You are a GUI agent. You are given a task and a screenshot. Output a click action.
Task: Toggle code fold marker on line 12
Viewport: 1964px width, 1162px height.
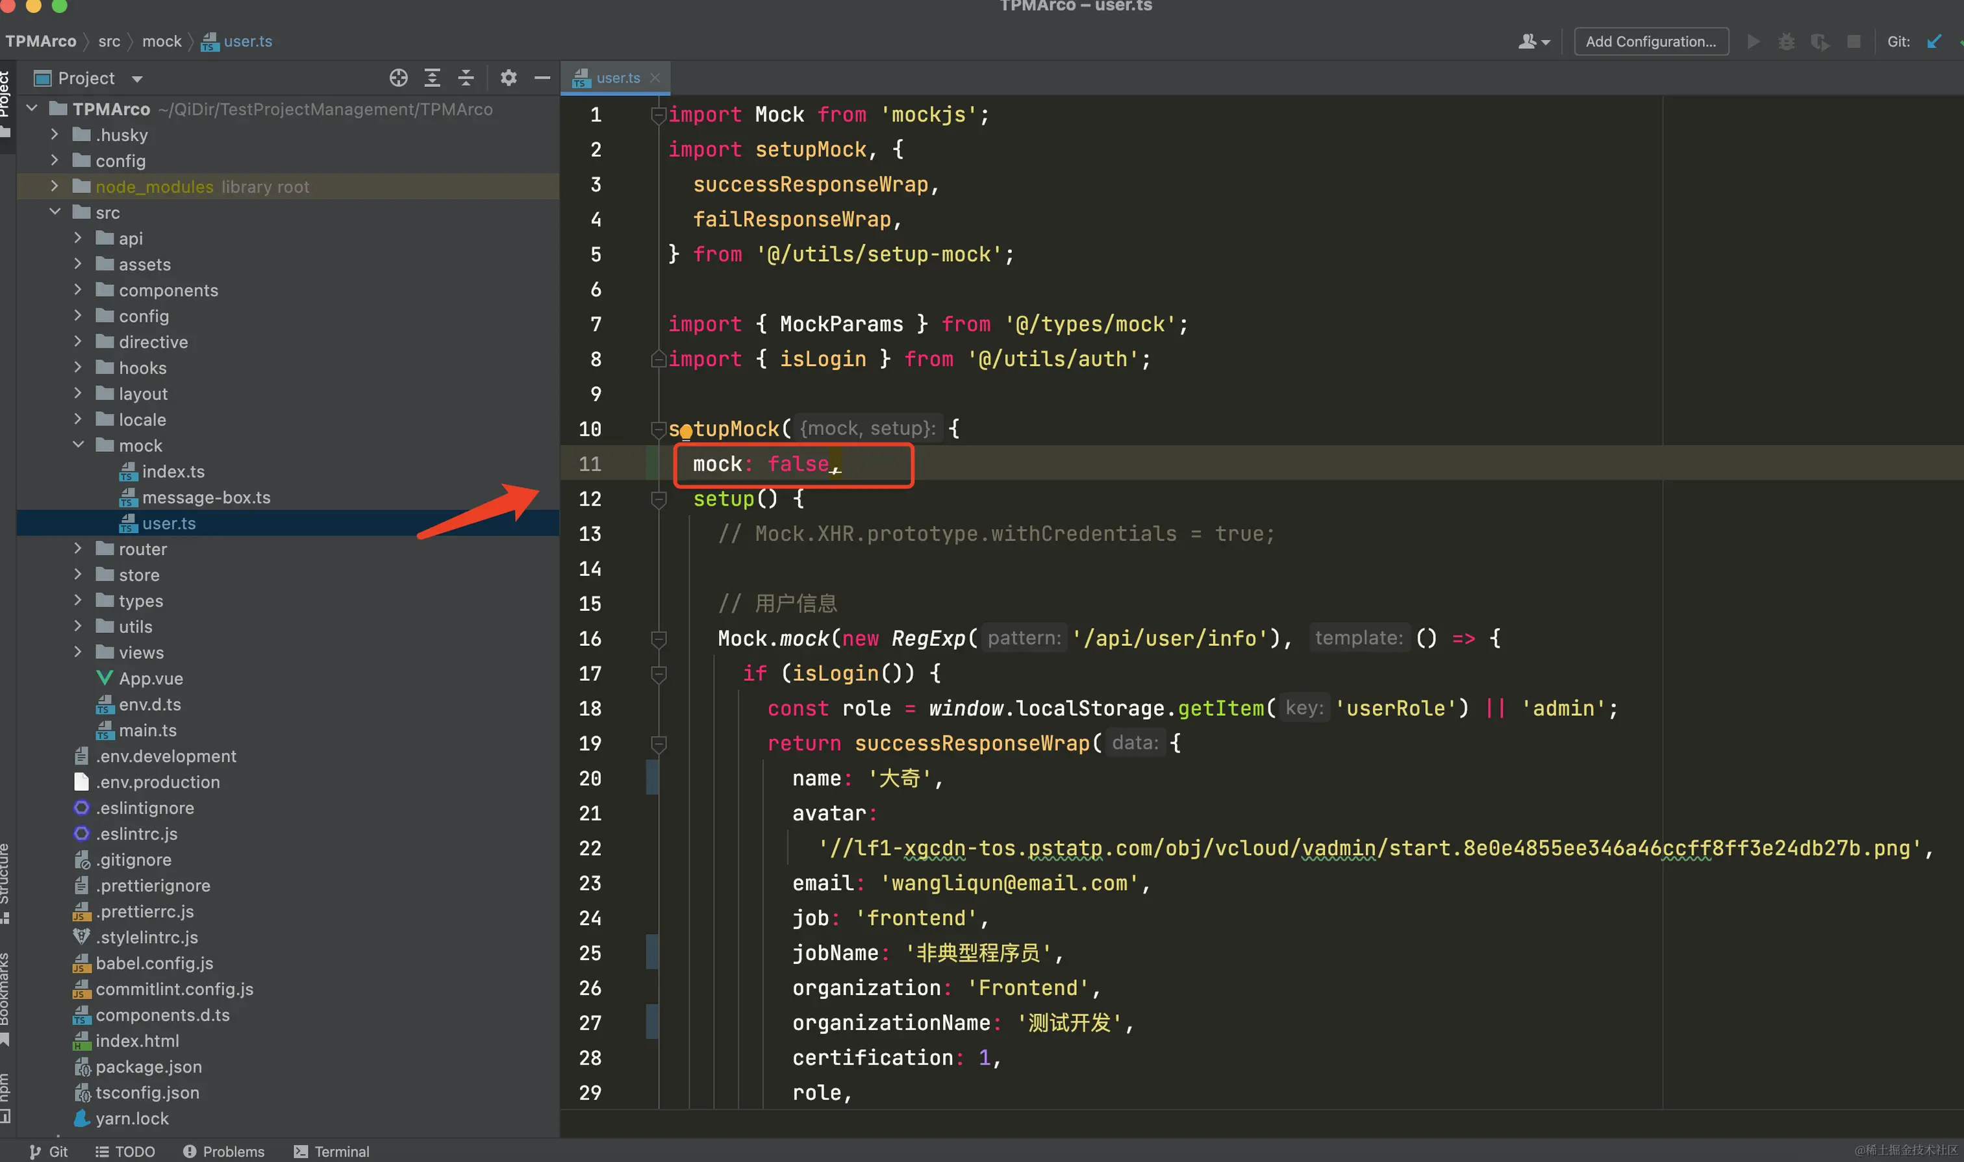click(x=658, y=499)
